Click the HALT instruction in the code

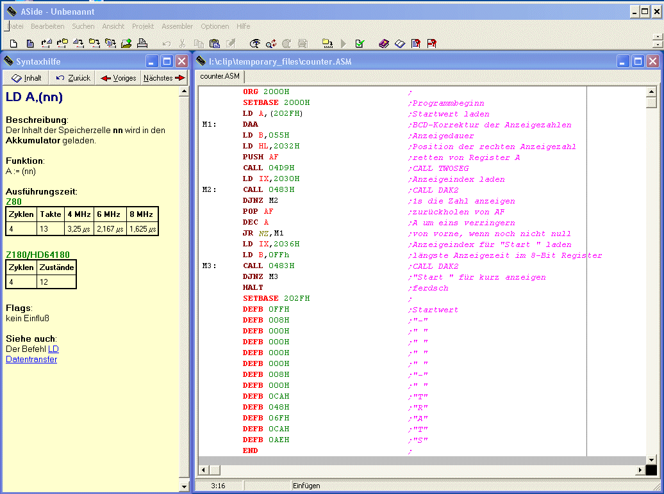click(x=253, y=287)
